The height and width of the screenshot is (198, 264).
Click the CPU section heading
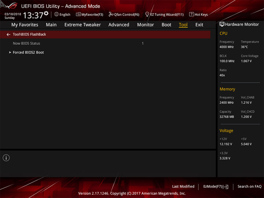(223, 33)
